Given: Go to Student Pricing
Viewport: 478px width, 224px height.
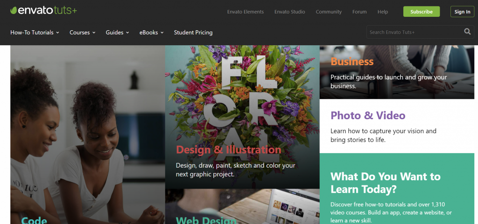Looking at the screenshot, I should pyautogui.click(x=193, y=32).
